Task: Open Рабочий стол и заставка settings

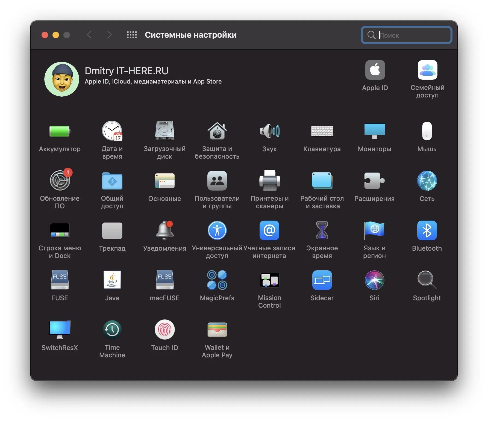Action: pos(322,181)
